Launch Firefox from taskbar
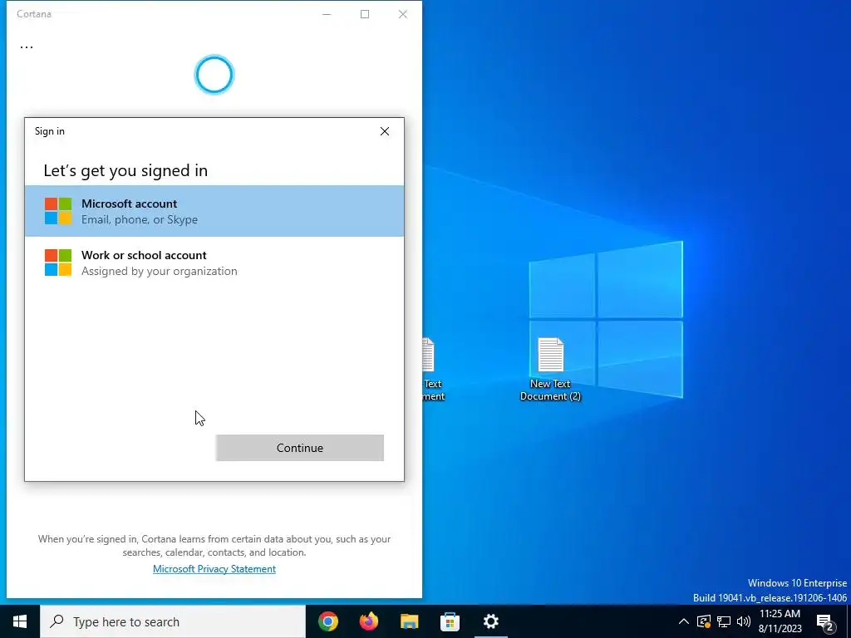 pos(369,621)
